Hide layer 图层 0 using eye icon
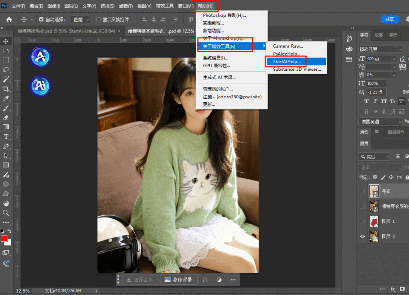Screen dimensions: 409x295 362,236
